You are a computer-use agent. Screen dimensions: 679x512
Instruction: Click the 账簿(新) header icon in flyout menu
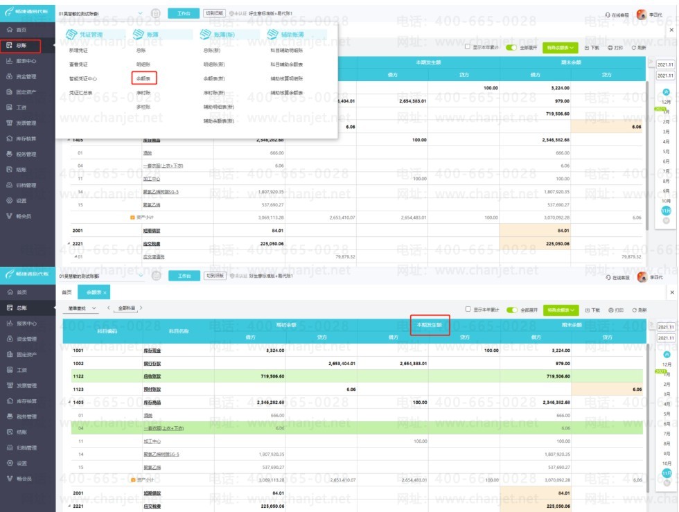pos(205,34)
